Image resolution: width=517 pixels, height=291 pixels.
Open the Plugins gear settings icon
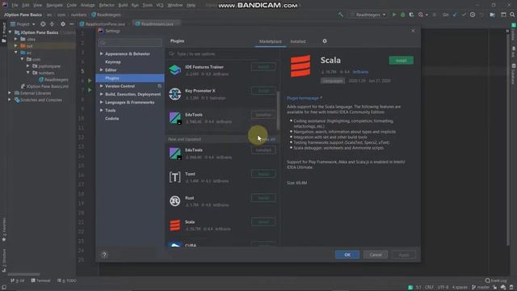(325, 41)
